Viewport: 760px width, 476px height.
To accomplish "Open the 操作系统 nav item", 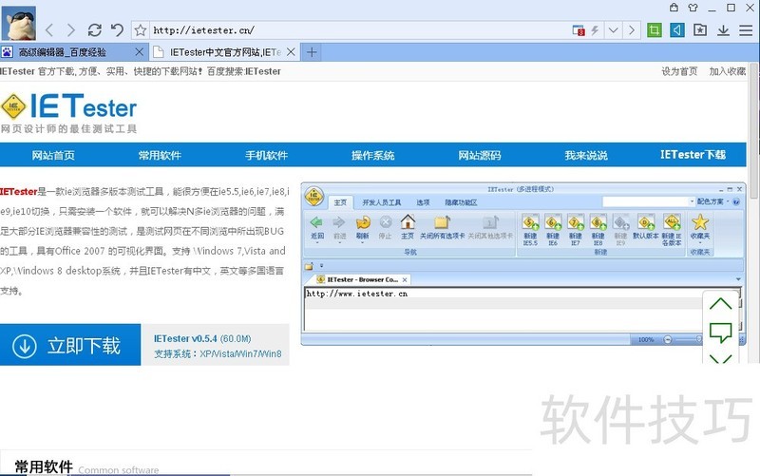I will click(x=372, y=155).
